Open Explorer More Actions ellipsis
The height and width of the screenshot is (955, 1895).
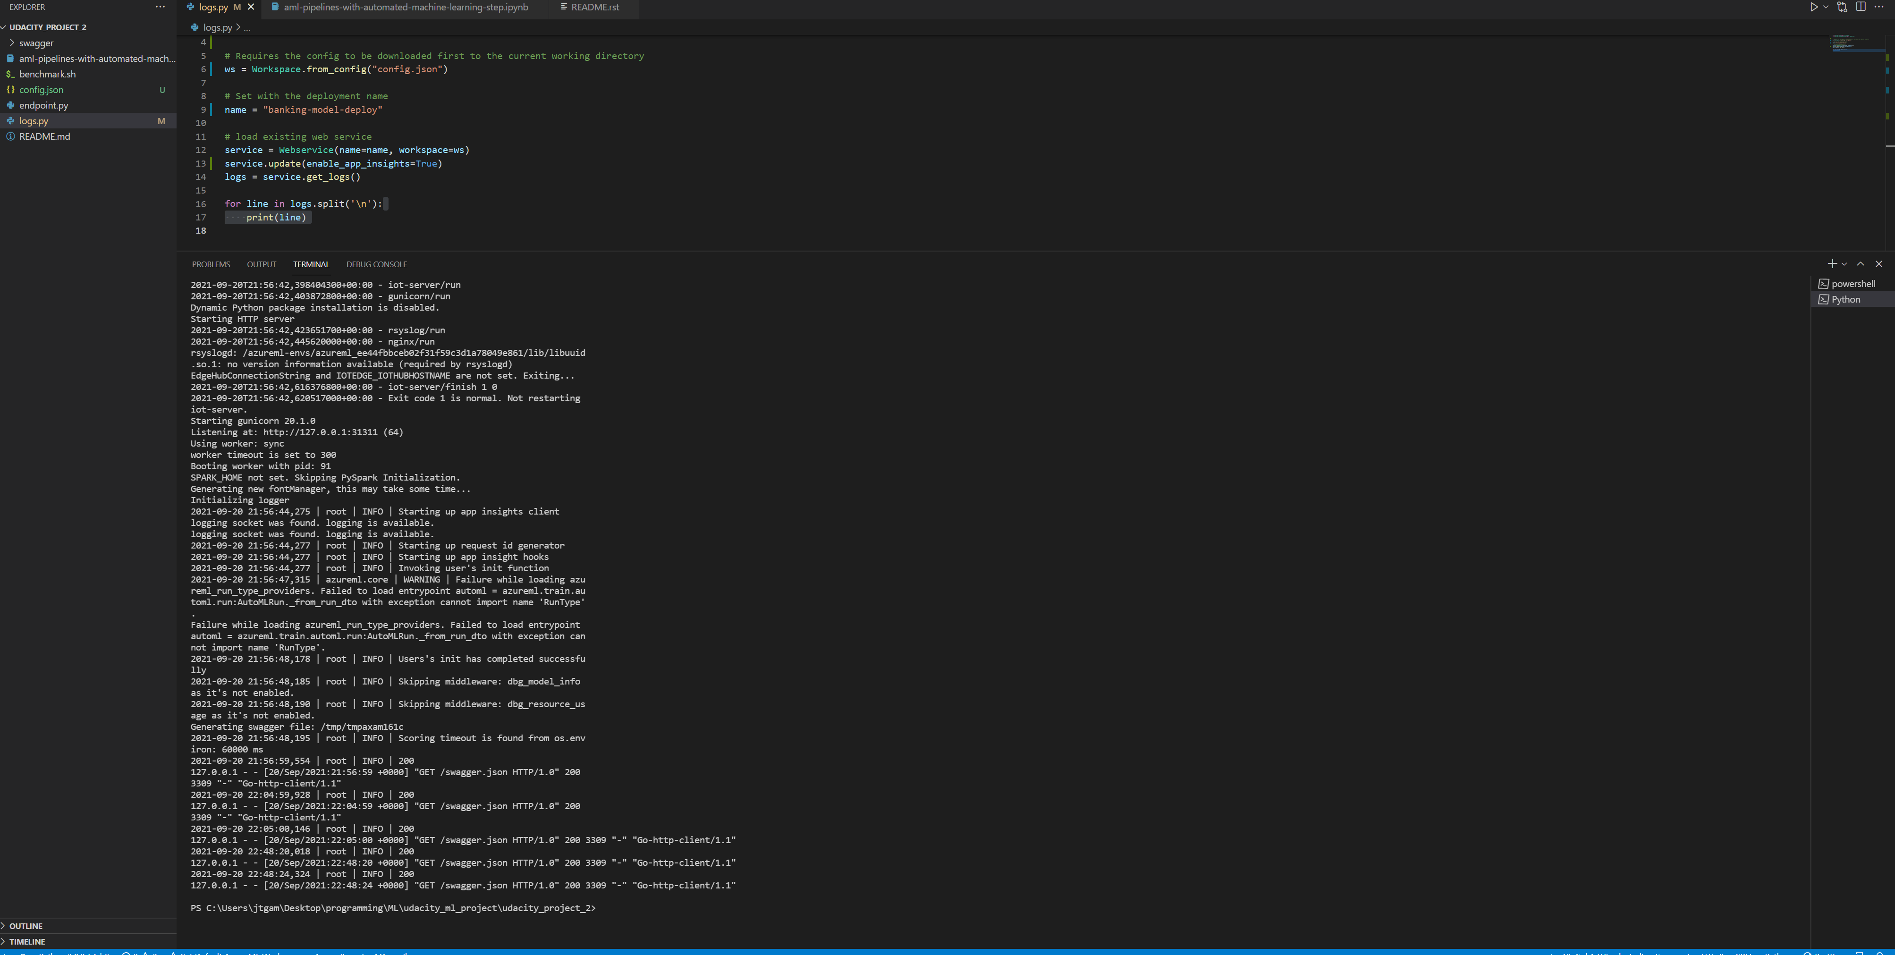[161, 7]
